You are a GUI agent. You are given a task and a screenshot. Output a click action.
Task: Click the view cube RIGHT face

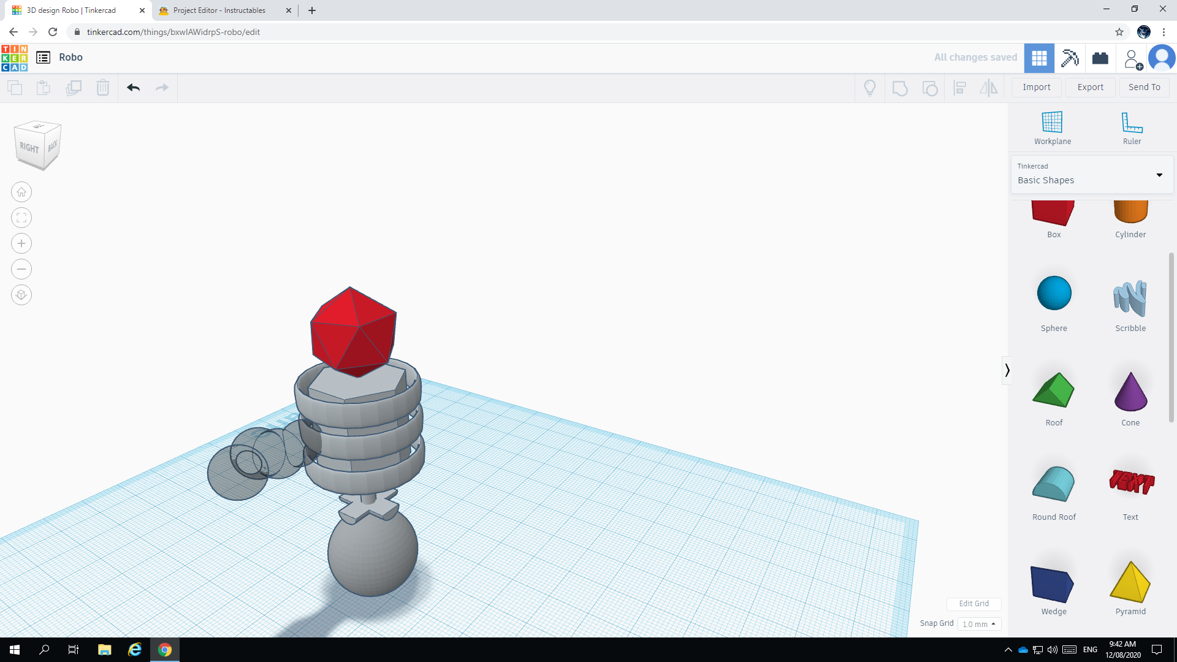point(29,148)
